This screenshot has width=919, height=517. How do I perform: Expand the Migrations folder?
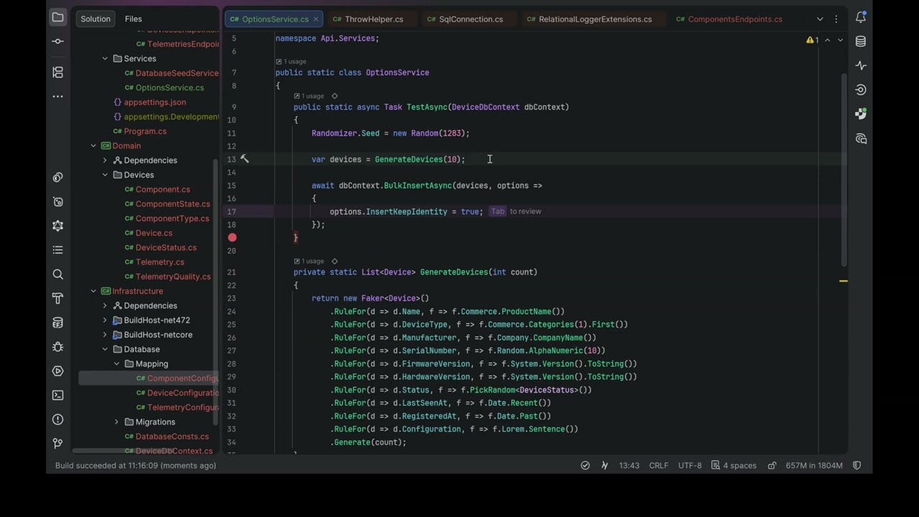116,422
